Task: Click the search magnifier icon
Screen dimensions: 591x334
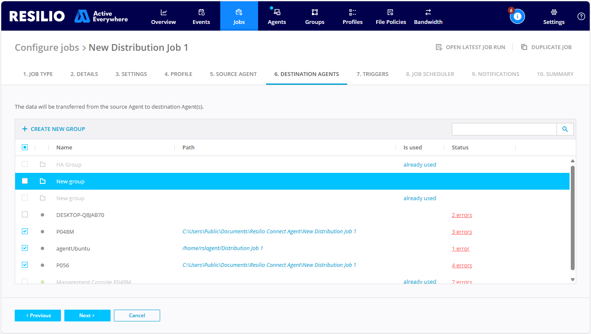Action: 565,129
